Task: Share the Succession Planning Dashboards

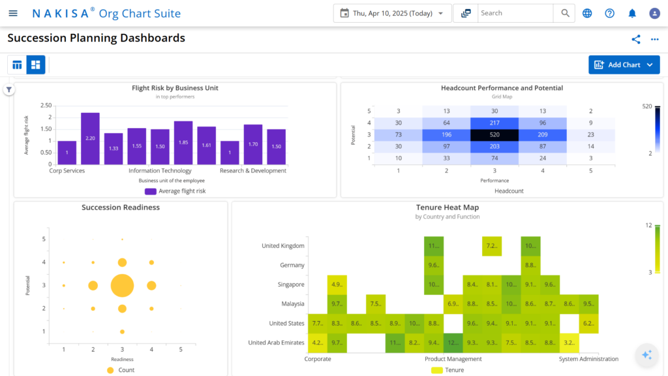Action: [x=636, y=39]
